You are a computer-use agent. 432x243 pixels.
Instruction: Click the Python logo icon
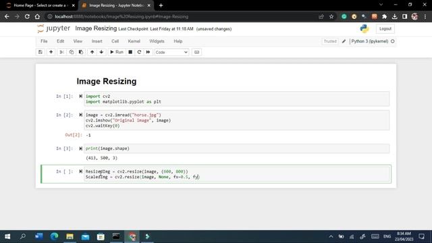364,28
